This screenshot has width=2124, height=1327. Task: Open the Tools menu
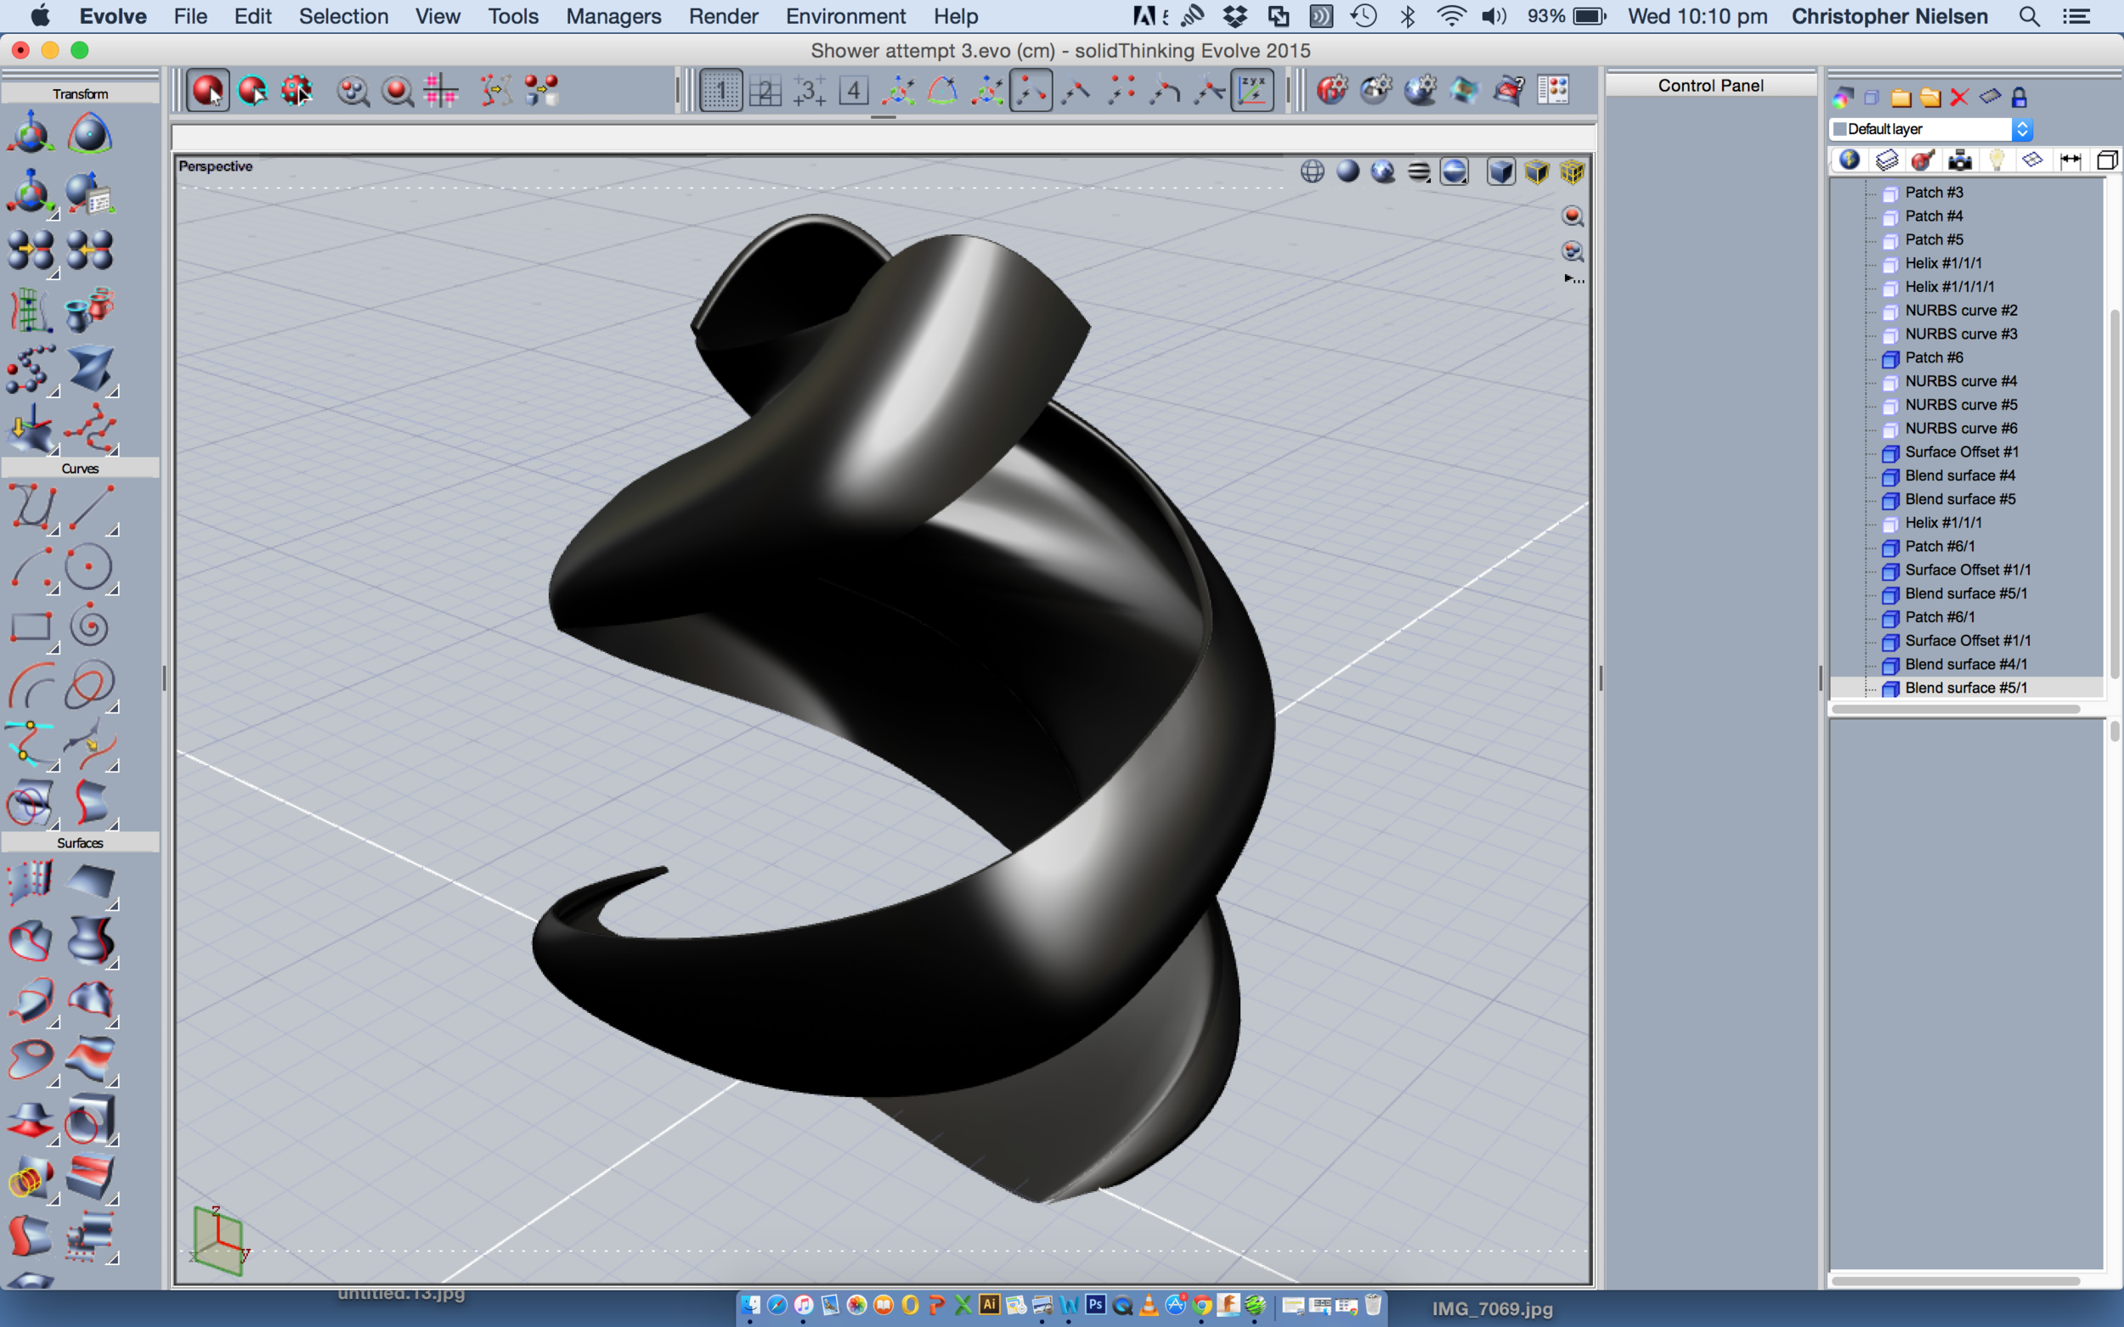pos(513,16)
